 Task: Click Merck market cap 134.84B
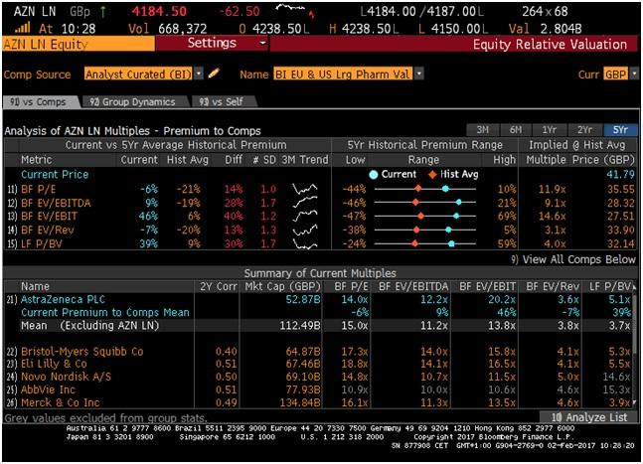point(300,402)
